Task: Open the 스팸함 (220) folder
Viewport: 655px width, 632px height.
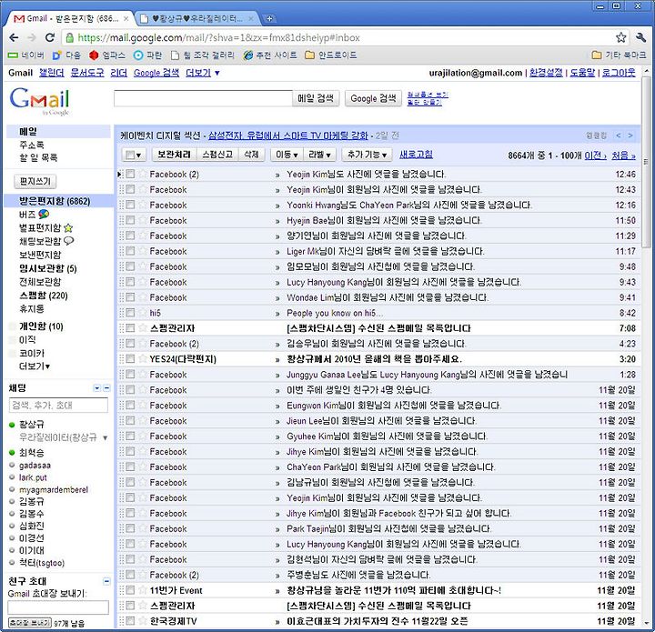Action: pos(44,296)
